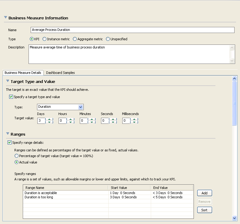Collapse the Business Measure Information section
240x224 pixels.
5,18
